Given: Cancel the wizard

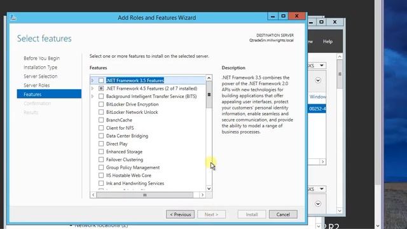Looking at the screenshot, I should point(283,214).
